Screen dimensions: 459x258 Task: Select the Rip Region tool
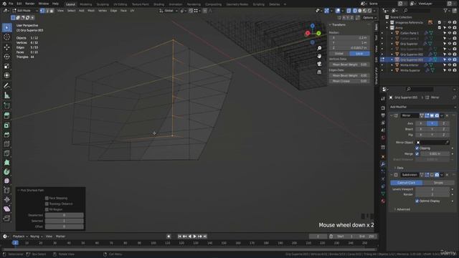[x=6, y=218]
